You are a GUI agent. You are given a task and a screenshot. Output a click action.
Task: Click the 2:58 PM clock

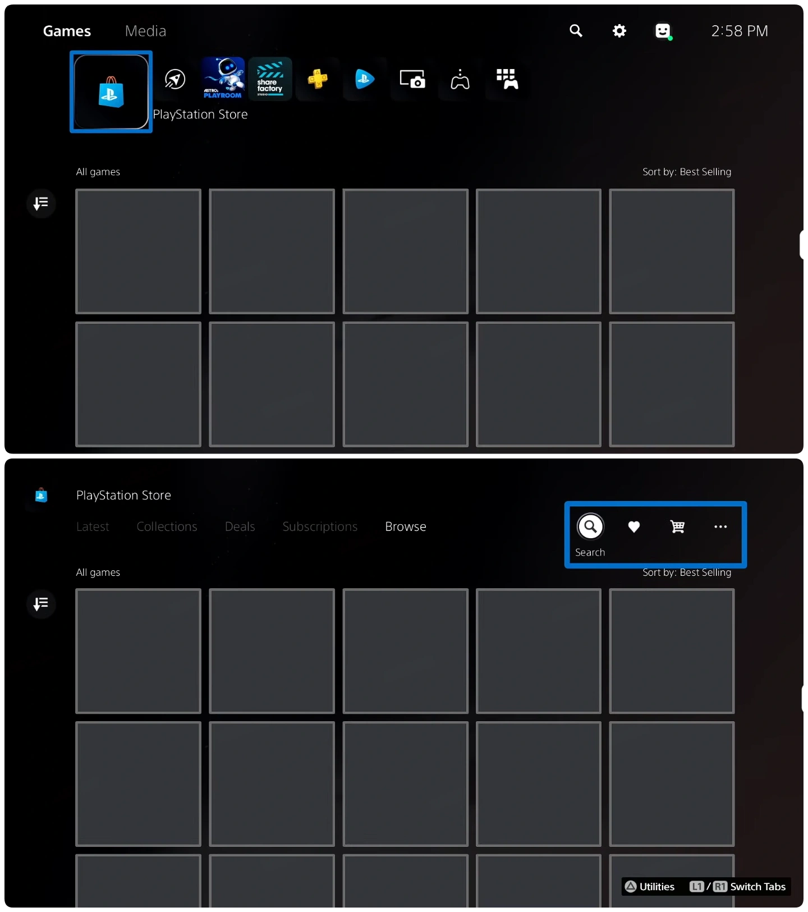coord(740,31)
